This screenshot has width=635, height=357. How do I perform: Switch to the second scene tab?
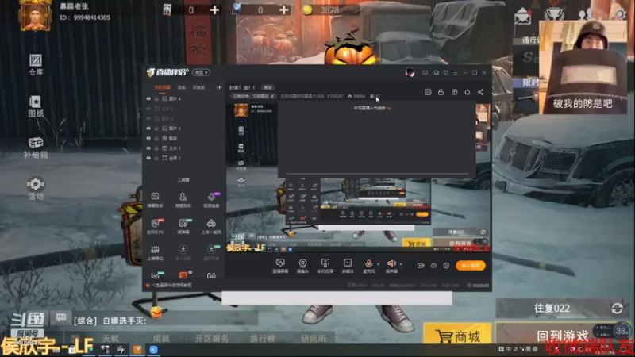click(x=182, y=87)
